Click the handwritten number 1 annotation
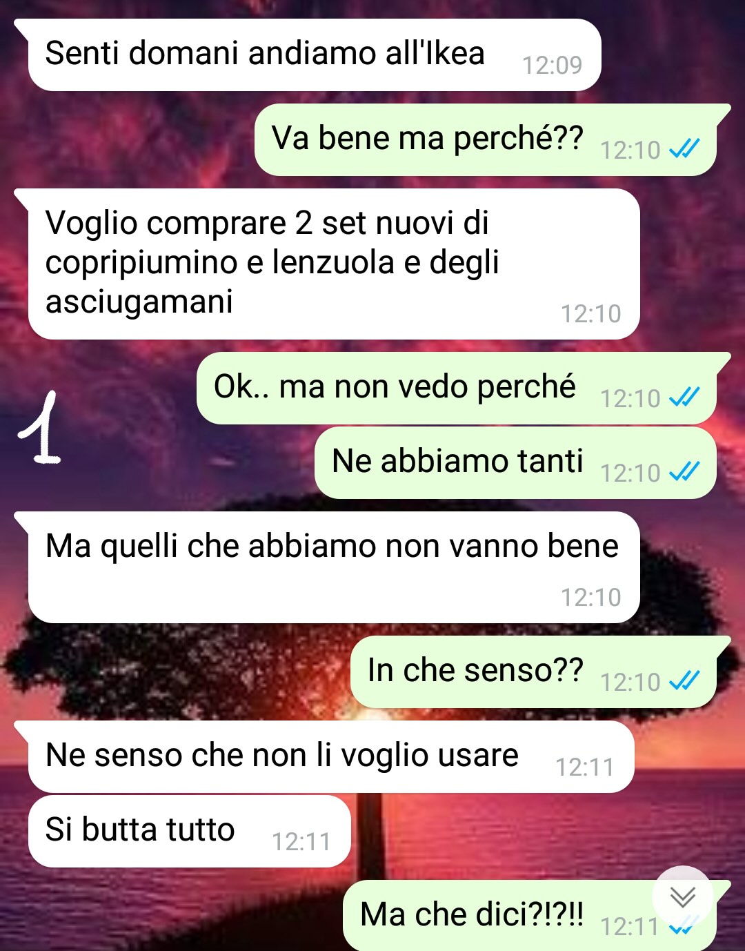The height and width of the screenshot is (951, 745). [x=41, y=428]
